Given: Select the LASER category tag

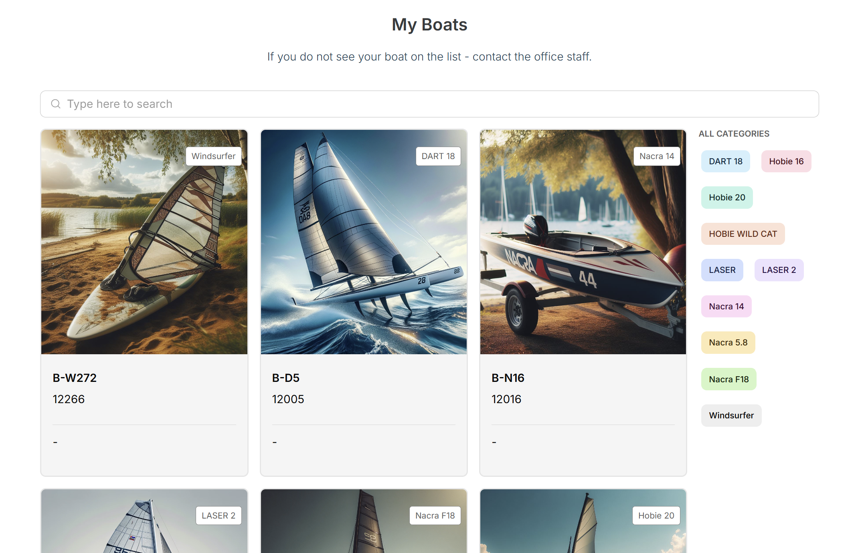Looking at the screenshot, I should pyautogui.click(x=722, y=270).
